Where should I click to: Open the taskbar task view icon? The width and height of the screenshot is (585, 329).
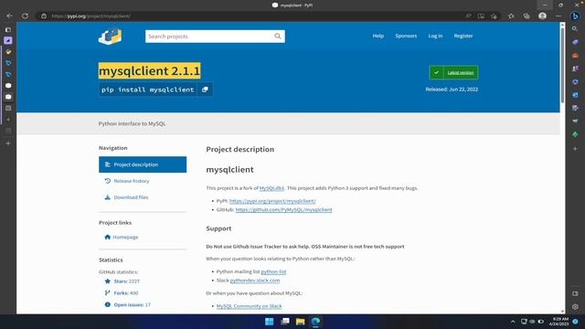click(284, 322)
